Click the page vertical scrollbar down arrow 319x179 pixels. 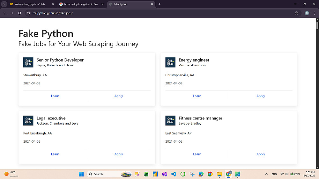coord(317,168)
